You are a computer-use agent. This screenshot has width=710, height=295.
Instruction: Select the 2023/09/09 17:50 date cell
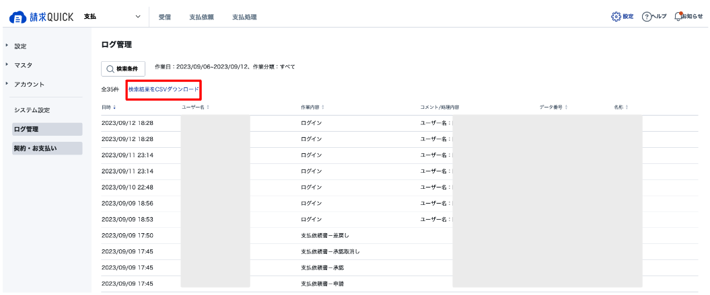click(127, 236)
